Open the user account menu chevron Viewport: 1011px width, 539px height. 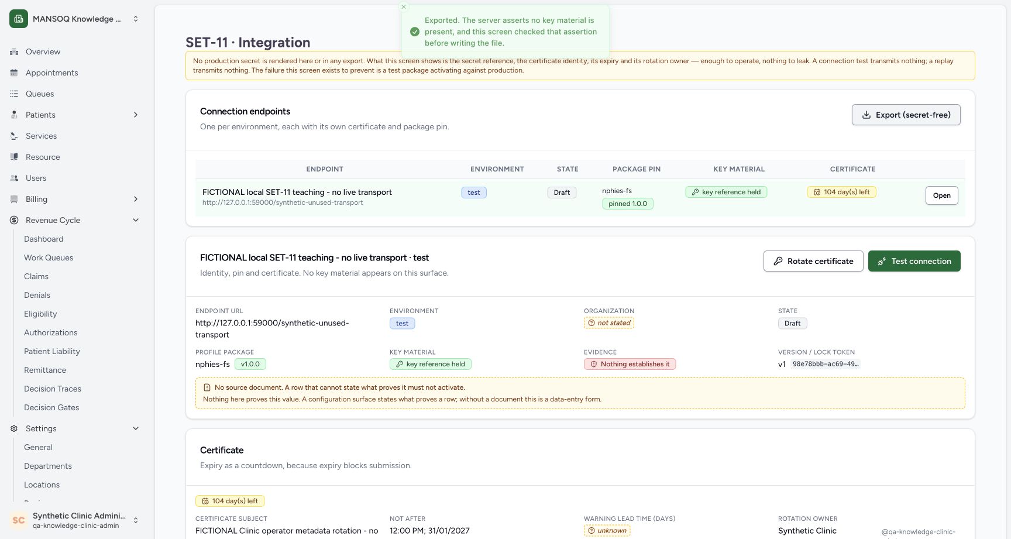(136, 520)
